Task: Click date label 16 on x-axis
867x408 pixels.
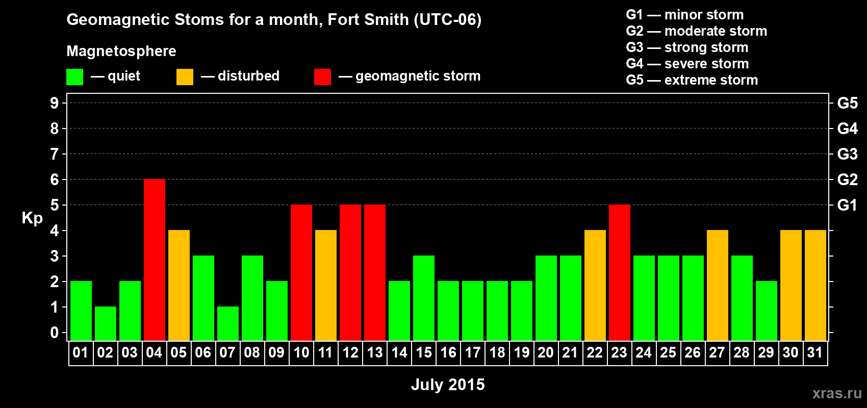Action: point(448,352)
